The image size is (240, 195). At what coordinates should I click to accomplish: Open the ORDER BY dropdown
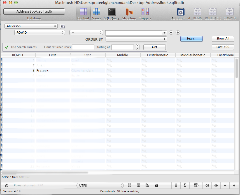pyautogui.click(x=136, y=39)
